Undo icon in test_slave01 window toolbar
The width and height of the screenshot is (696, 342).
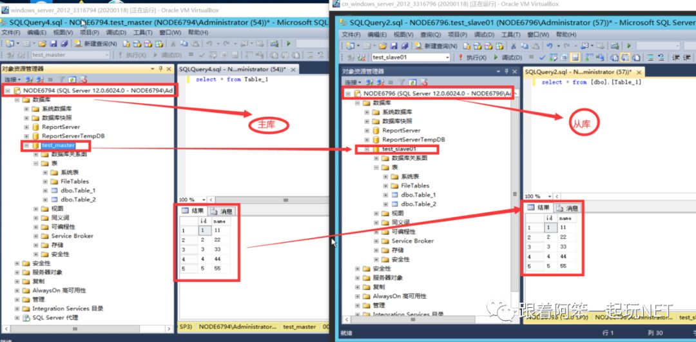pyautogui.click(x=549, y=46)
